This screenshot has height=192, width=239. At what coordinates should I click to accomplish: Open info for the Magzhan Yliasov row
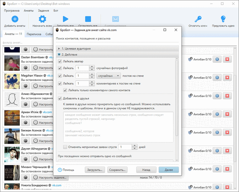tap(217, 77)
